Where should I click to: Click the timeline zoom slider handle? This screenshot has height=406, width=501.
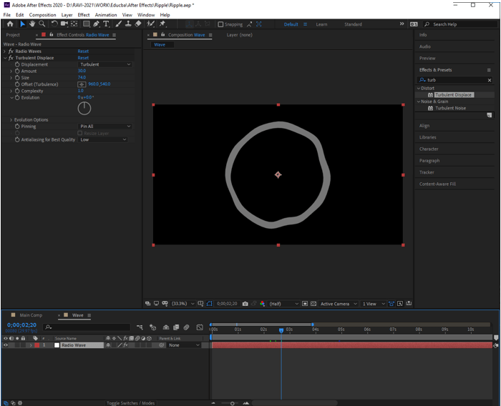pyautogui.click(x=233, y=403)
